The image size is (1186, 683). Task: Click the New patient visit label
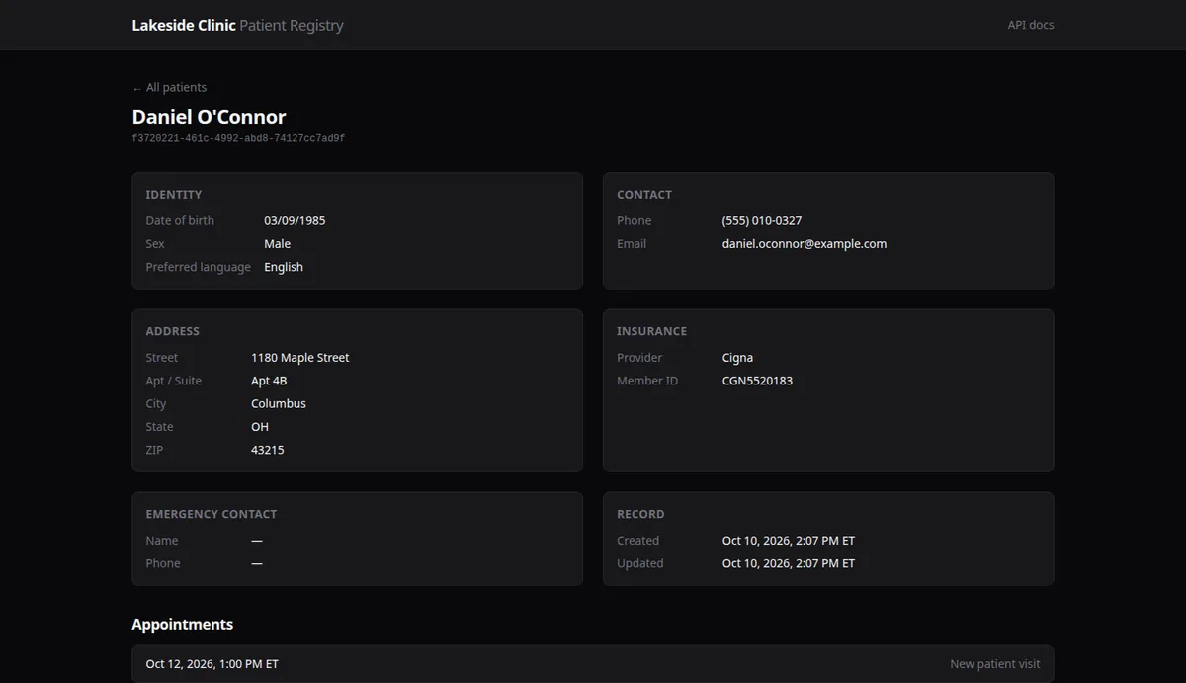pos(995,664)
